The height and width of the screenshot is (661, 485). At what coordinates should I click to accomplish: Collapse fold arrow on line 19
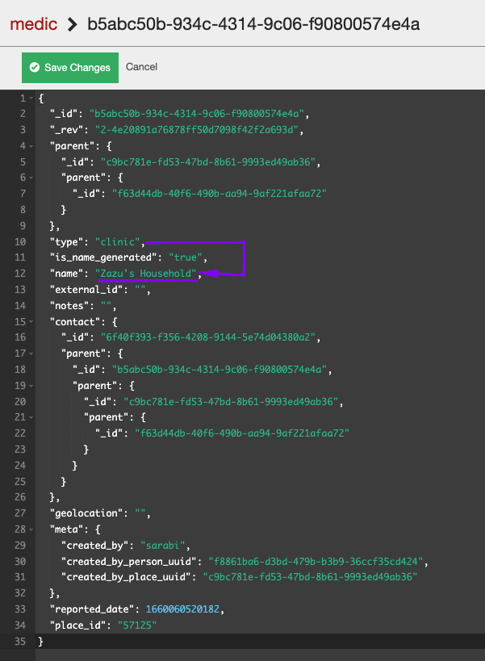coord(31,386)
